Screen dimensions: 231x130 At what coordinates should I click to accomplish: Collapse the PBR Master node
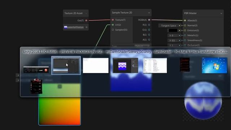click(221, 13)
